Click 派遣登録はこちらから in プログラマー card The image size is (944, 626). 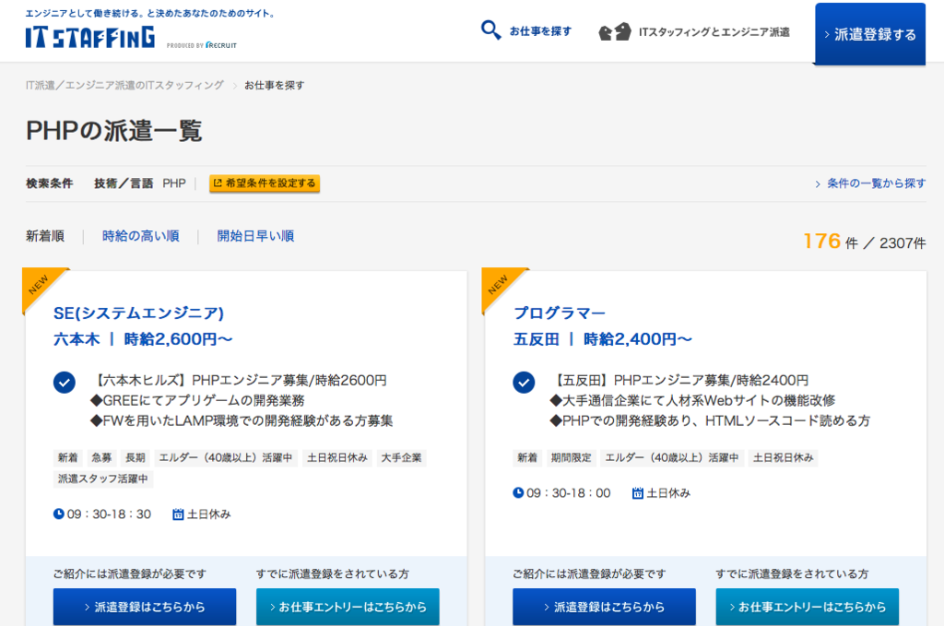click(x=604, y=607)
